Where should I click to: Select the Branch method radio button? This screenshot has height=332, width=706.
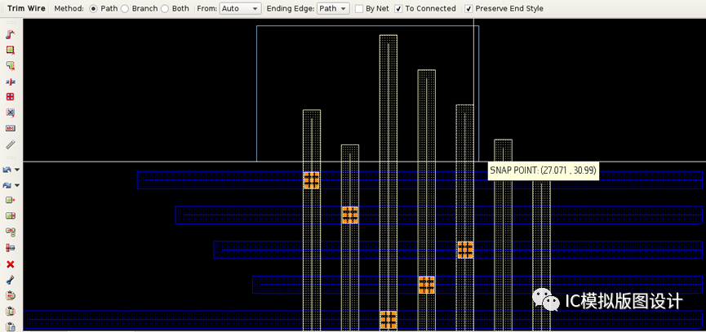pos(125,8)
